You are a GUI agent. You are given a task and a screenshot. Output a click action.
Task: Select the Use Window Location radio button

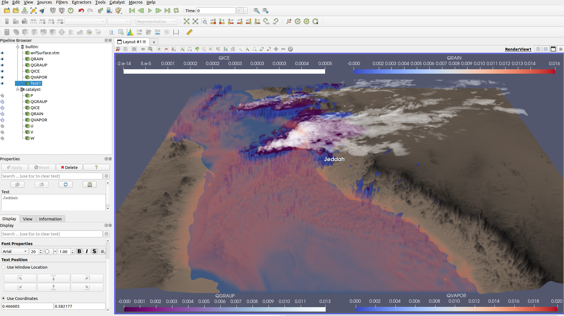tap(4, 267)
